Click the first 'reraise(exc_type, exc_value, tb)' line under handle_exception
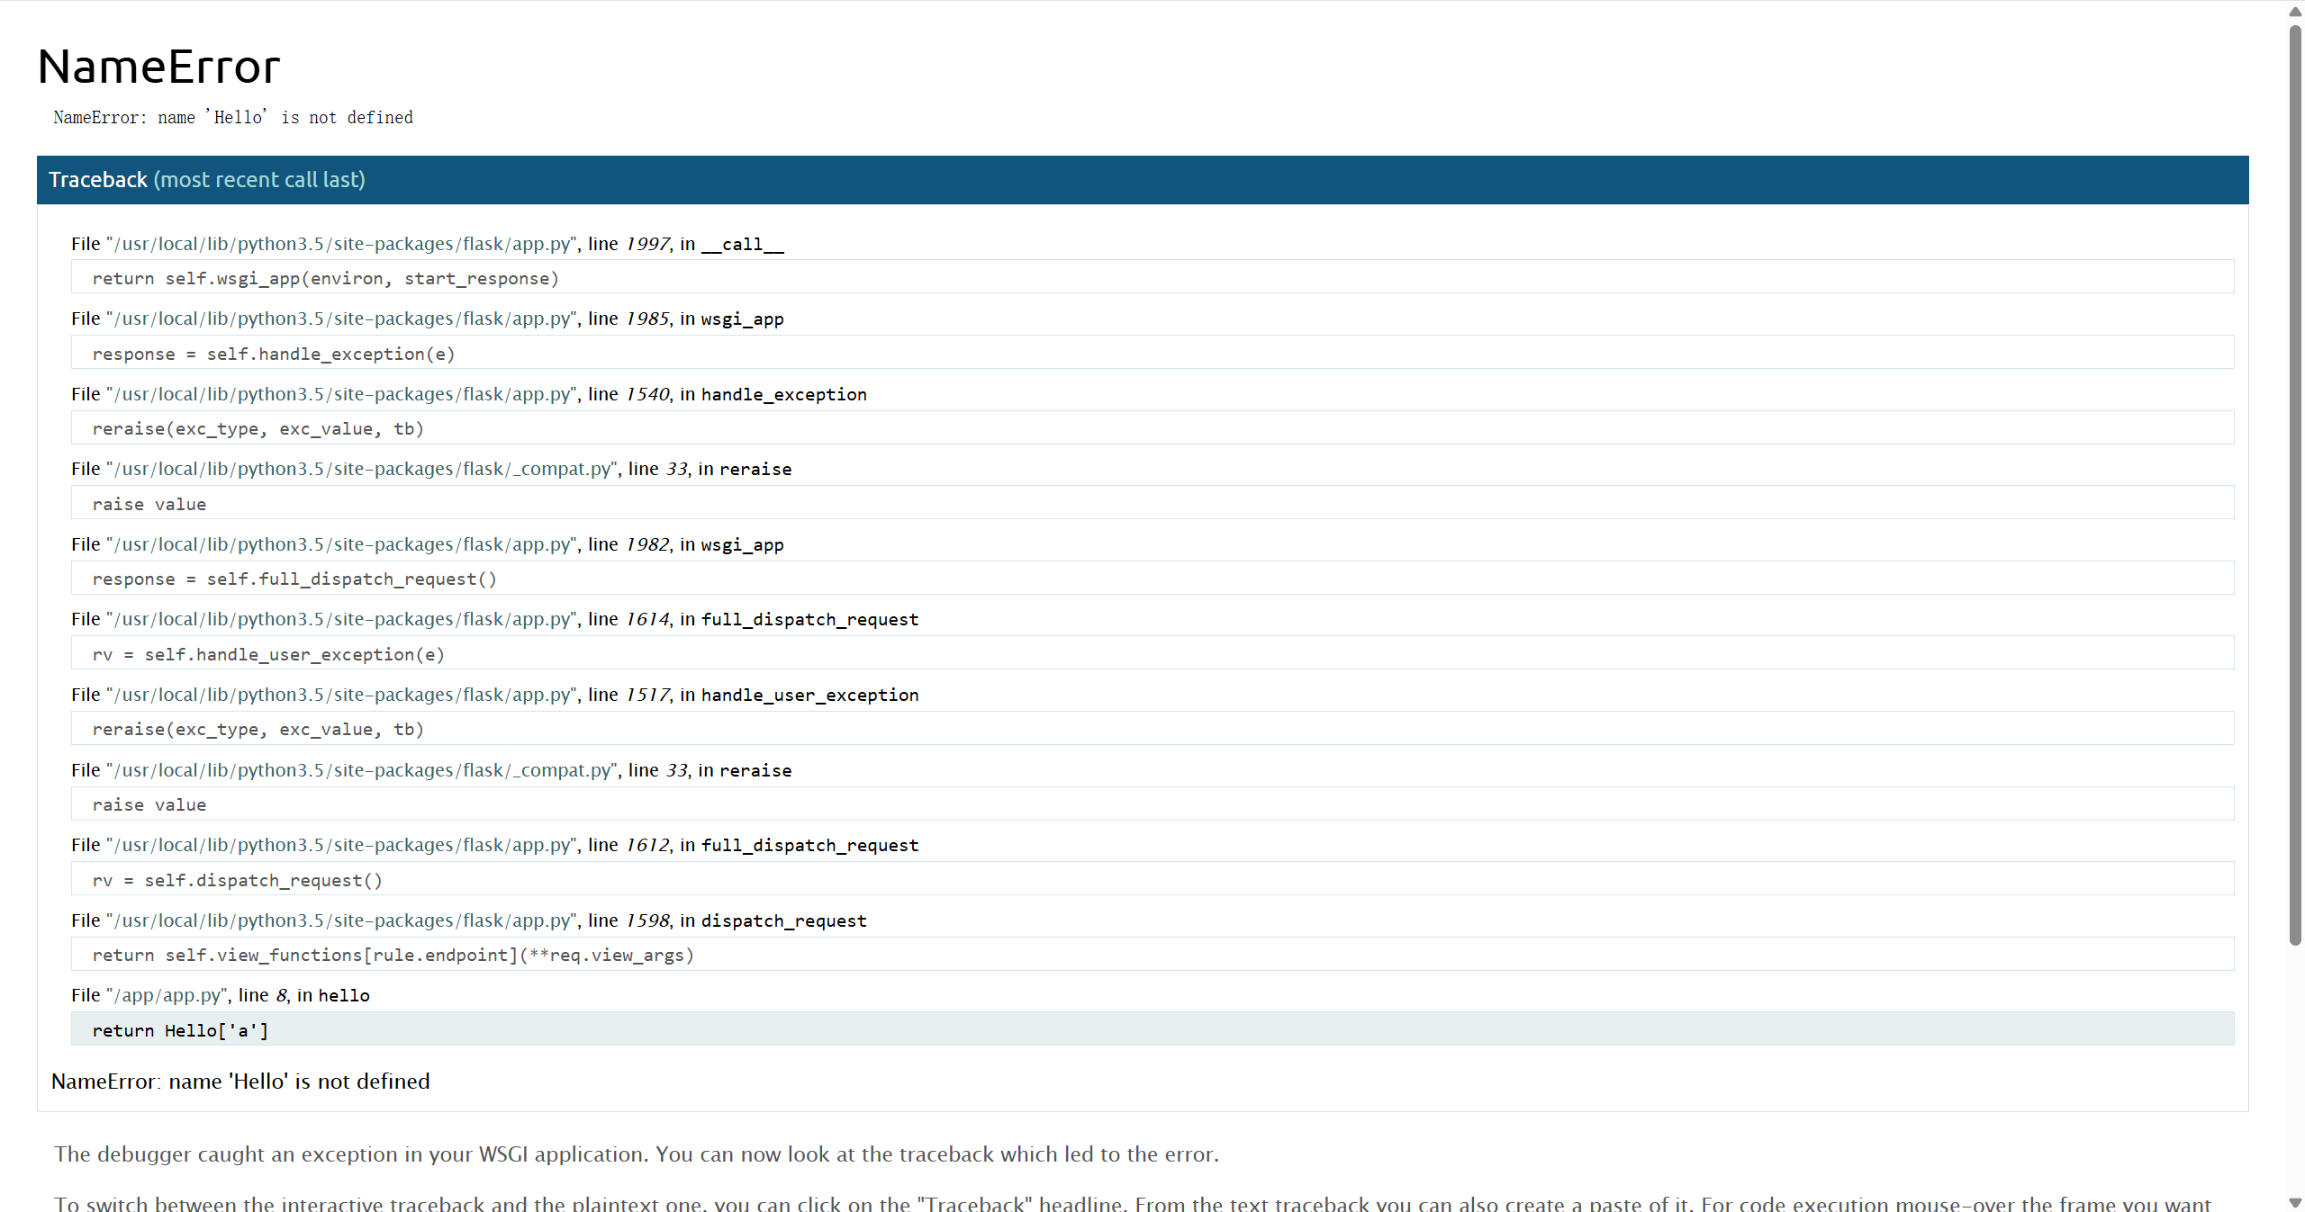The image size is (2305, 1212). coord(258,428)
